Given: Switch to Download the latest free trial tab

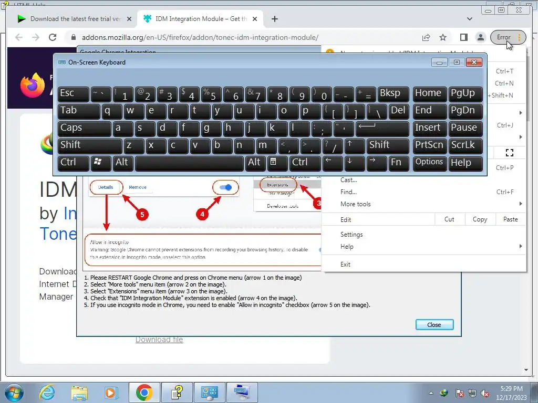Looking at the screenshot, I should (75, 19).
